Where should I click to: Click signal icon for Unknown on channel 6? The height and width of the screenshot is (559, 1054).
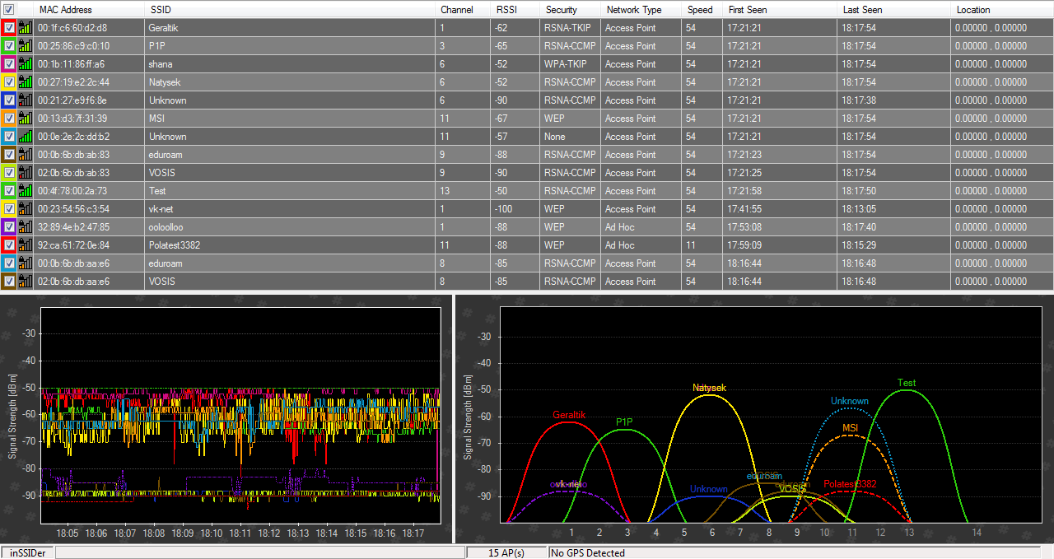[25, 100]
